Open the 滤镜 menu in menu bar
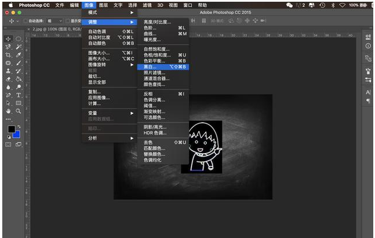This screenshot has width=375, height=238. tap(147, 5)
